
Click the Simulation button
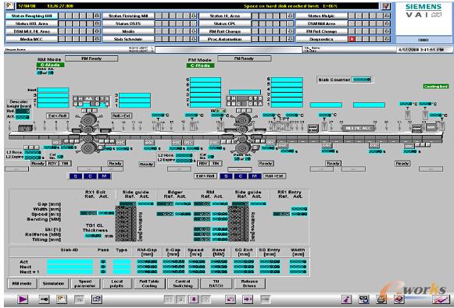click(53, 284)
